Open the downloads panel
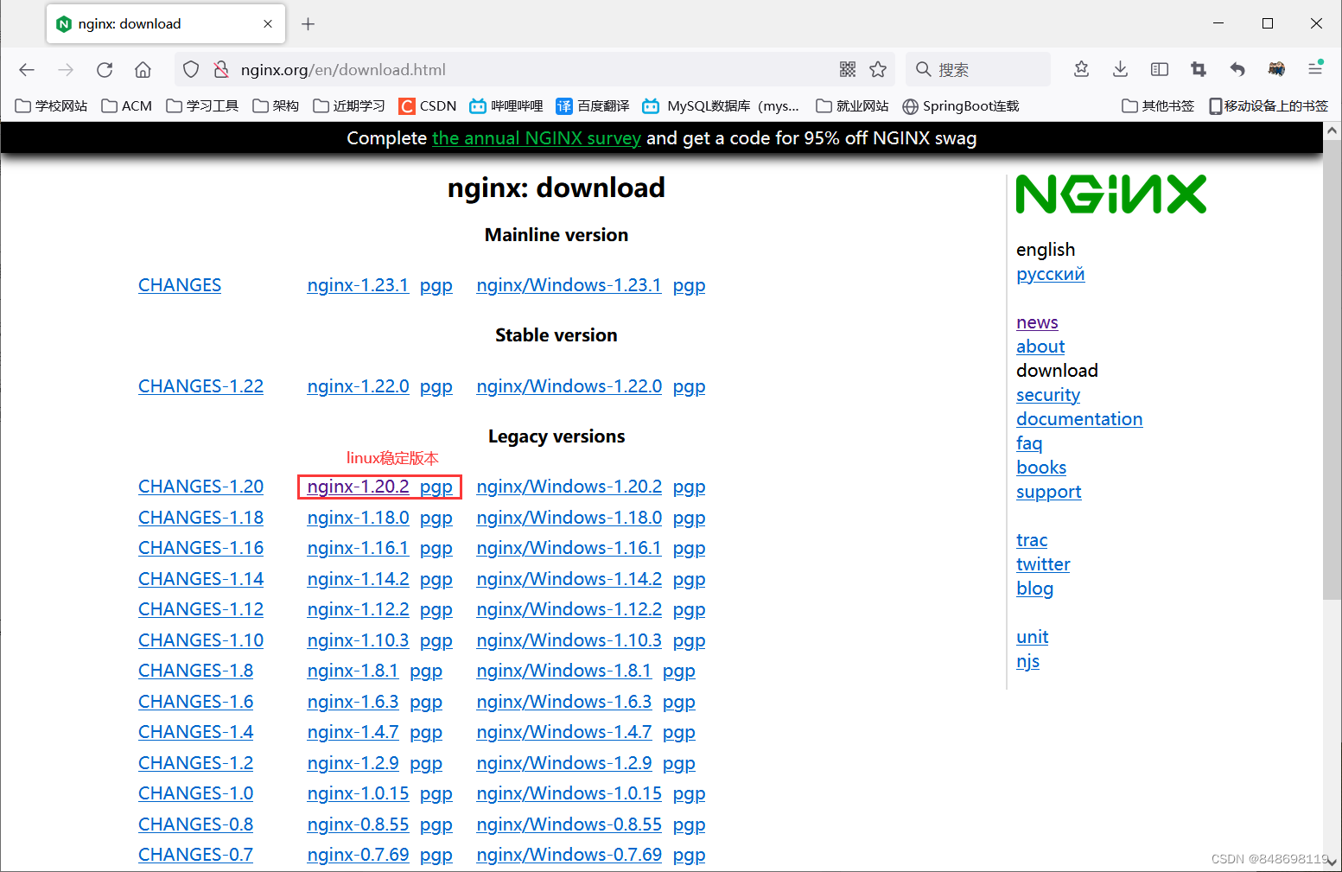Image resolution: width=1342 pixels, height=872 pixels. (x=1121, y=69)
